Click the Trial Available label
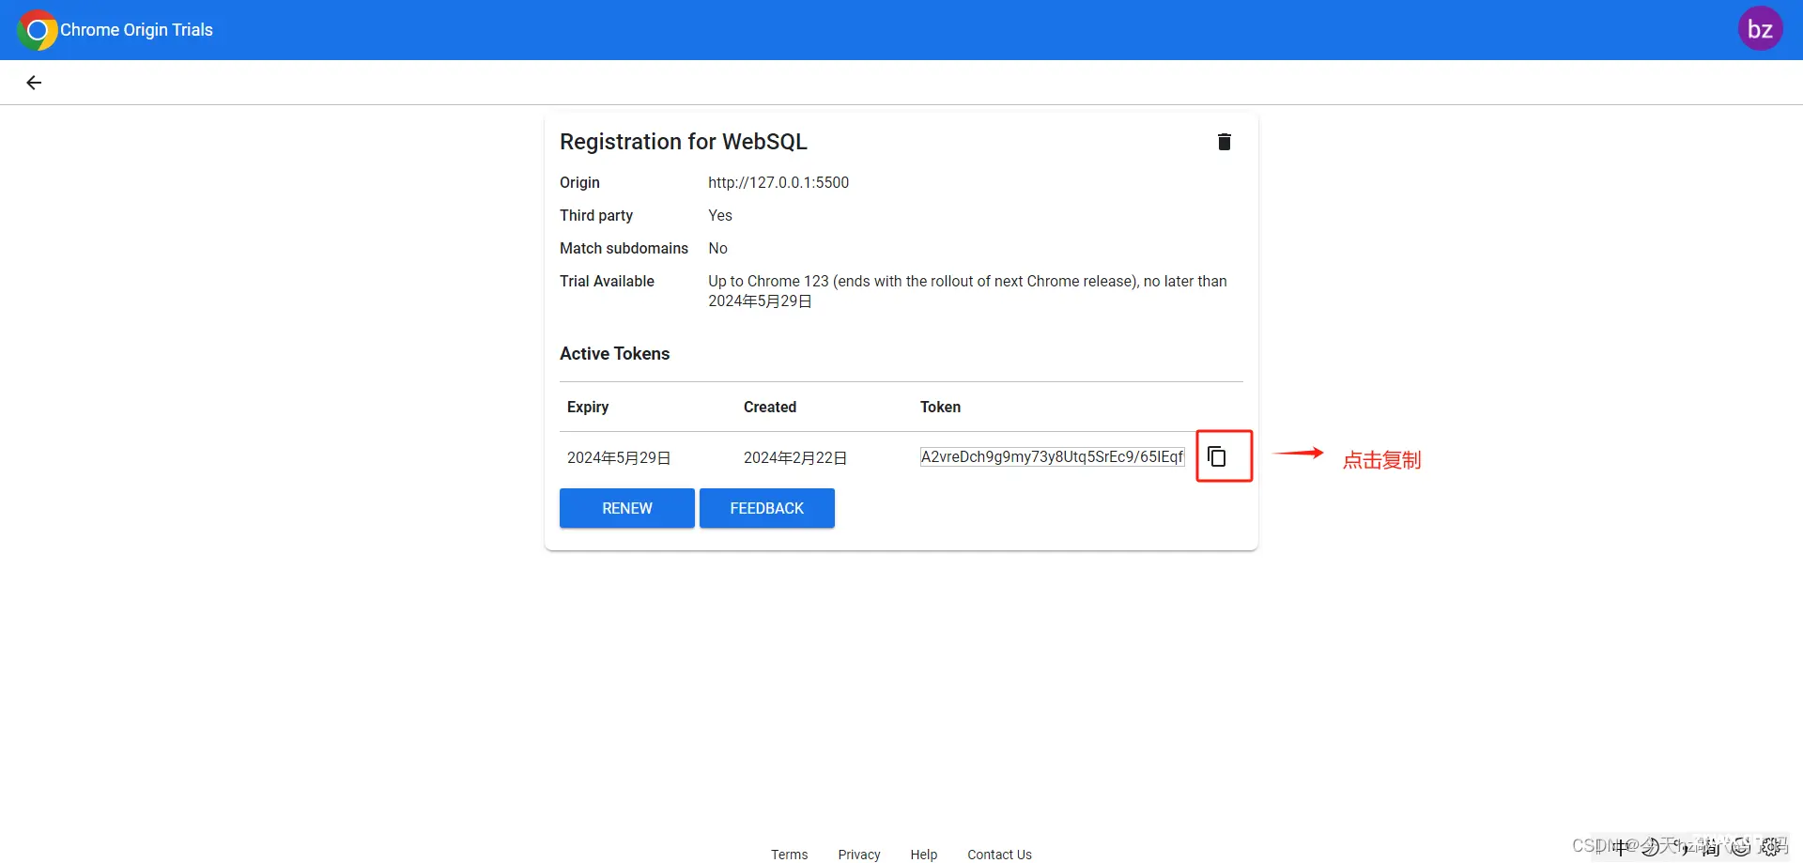The width and height of the screenshot is (1803, 863). [x=608, y=282]
